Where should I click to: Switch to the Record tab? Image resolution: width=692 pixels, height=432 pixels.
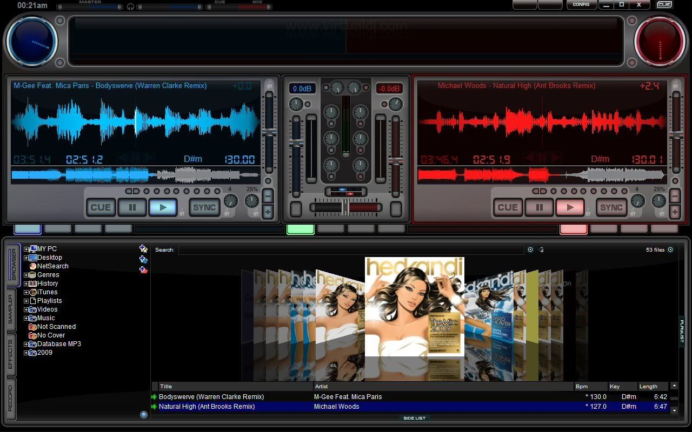[x=11, y=399]
